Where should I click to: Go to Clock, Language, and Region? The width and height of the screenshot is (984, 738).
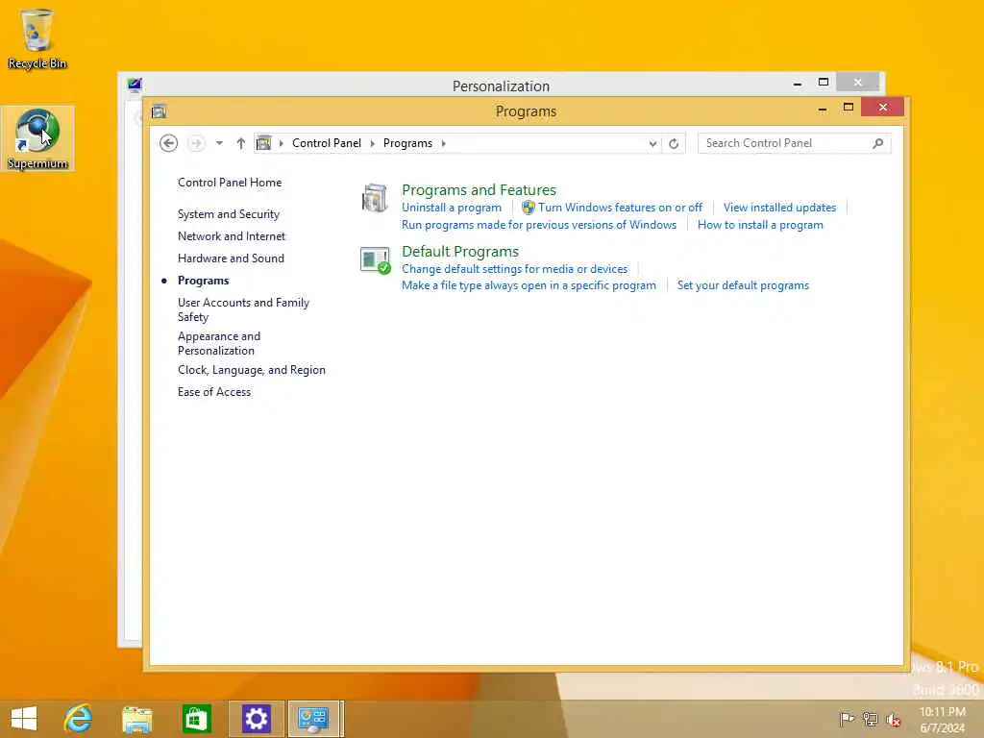tap(252, 370)
